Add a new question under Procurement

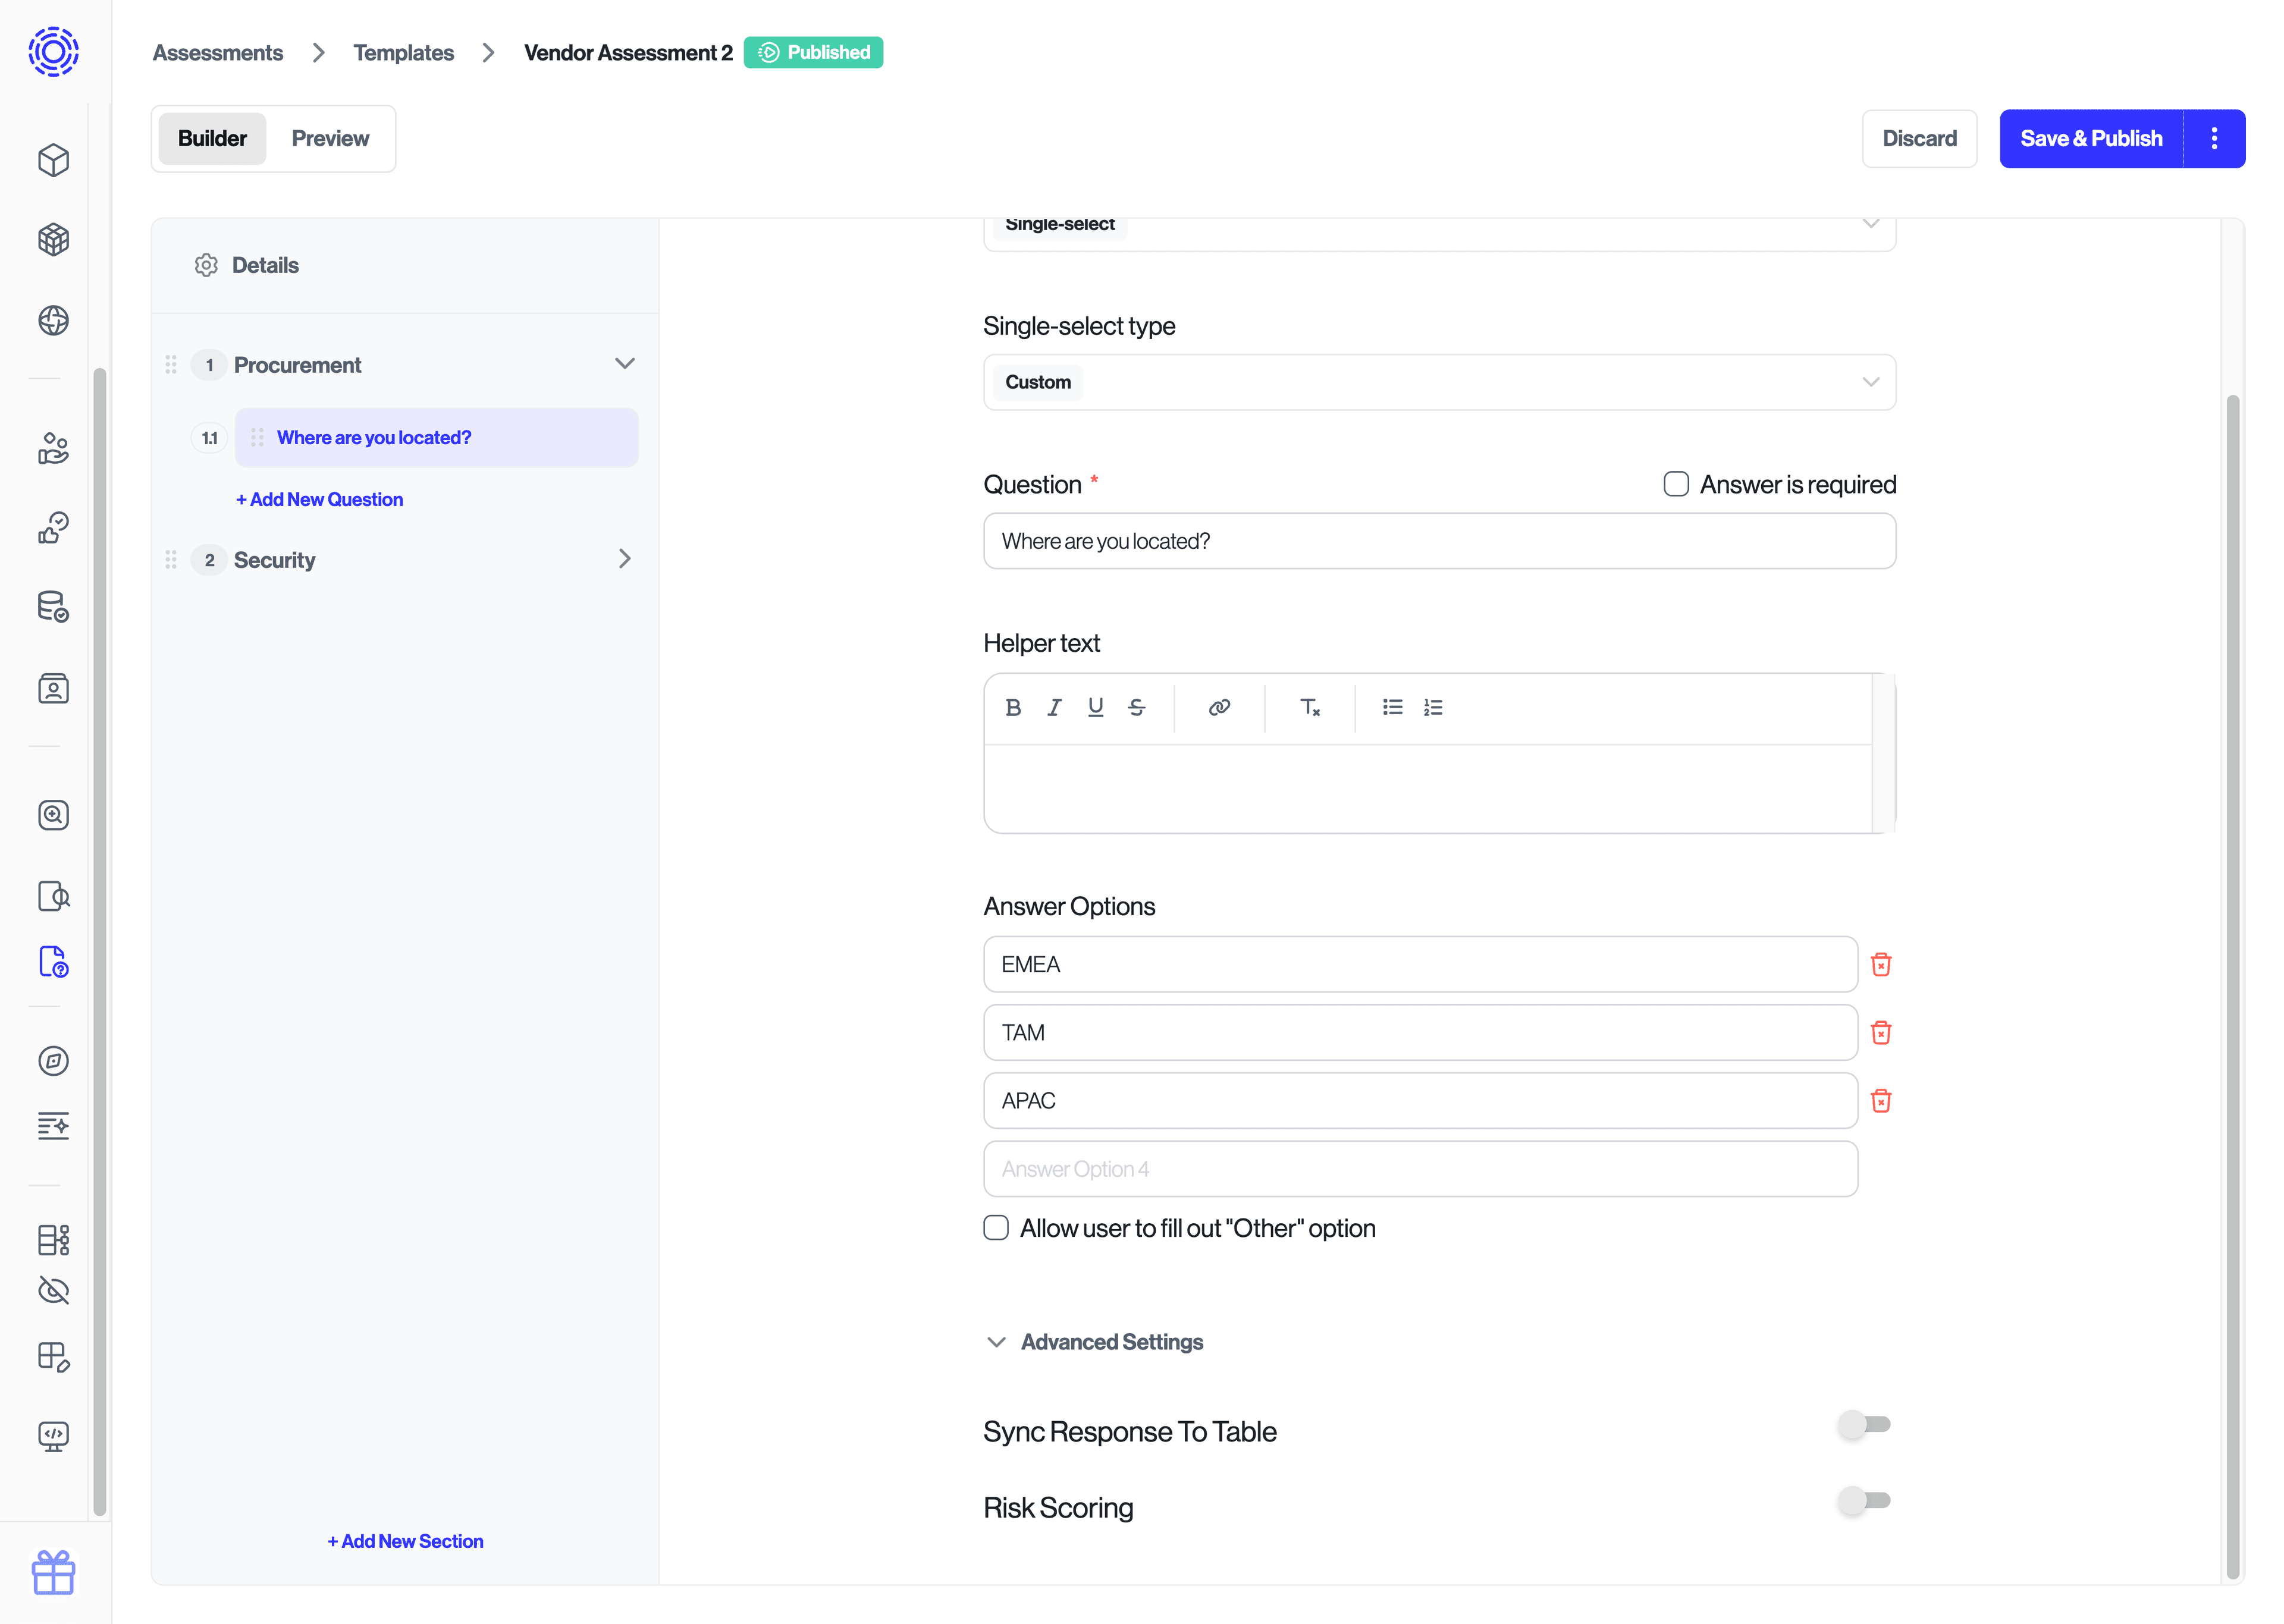pos(319,498)
